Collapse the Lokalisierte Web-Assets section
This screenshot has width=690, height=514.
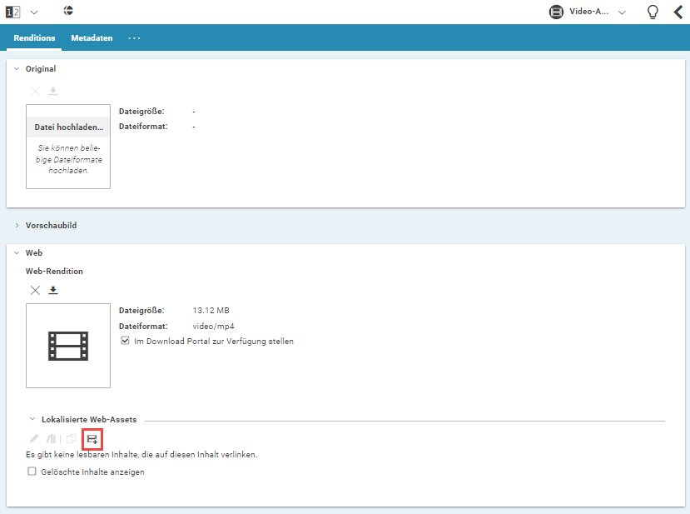[32, 420]
